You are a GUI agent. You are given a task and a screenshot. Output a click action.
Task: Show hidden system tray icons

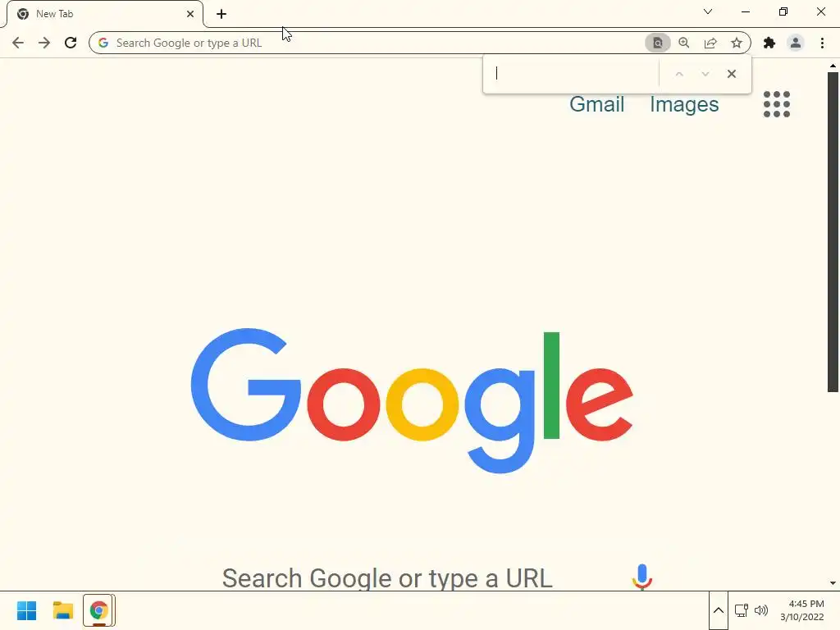point(719,610)
